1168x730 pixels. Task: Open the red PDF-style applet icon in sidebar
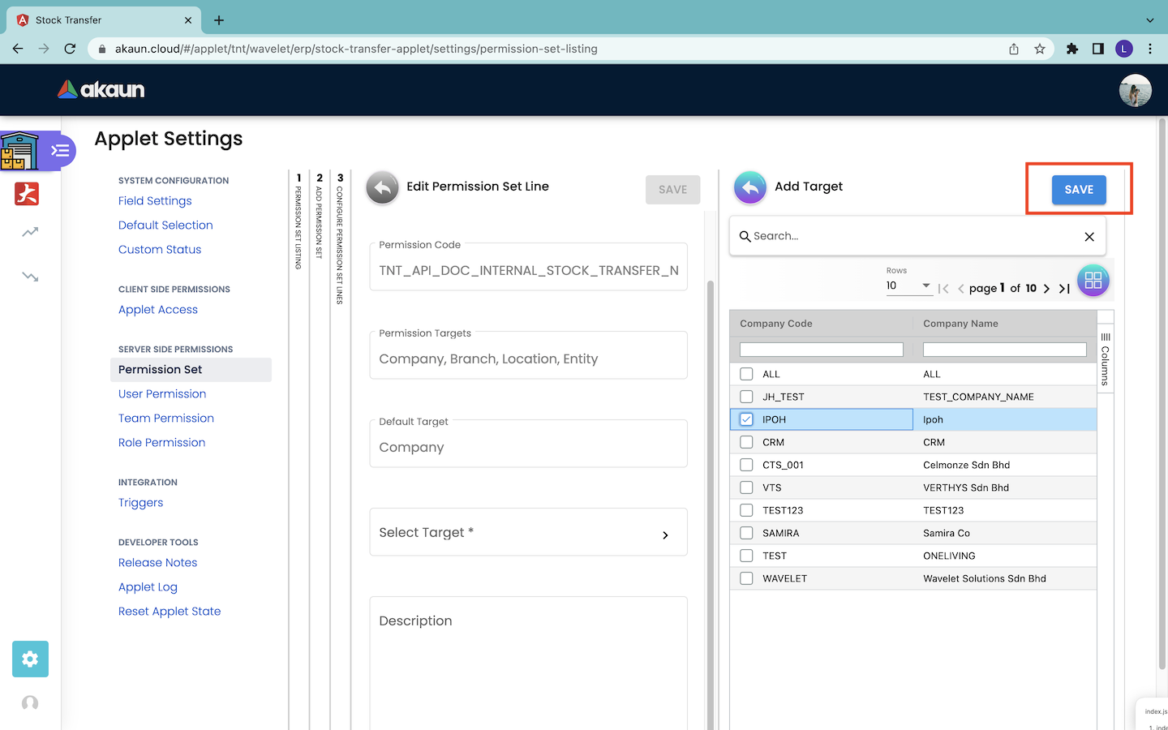[27, 194]
